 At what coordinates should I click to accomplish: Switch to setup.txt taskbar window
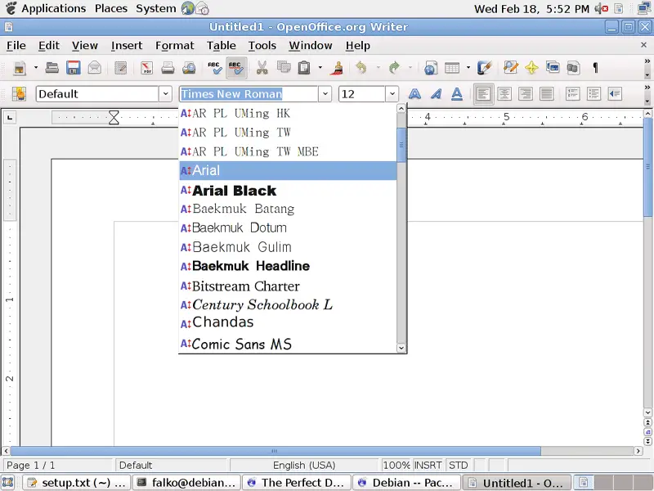tap(77, 483)
